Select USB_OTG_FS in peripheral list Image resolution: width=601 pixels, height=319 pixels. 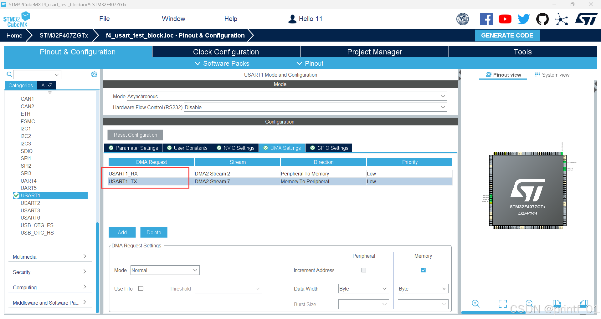(37, 225)
